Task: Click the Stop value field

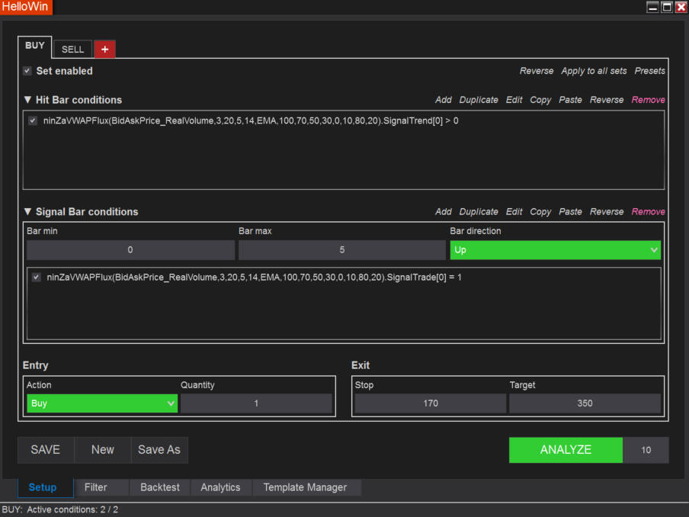Action: coord(431,403)
